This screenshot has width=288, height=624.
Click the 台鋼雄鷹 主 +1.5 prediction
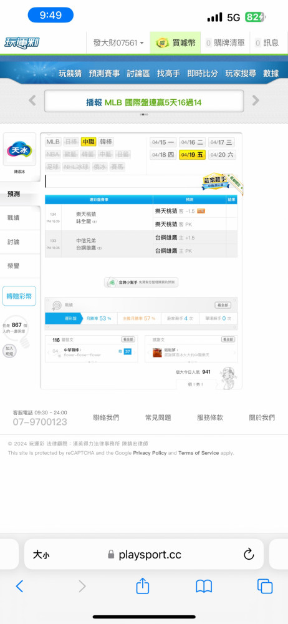coord(190,238)
